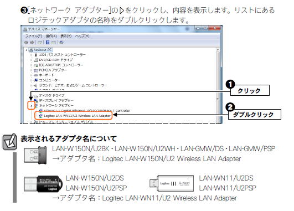Open the 操作(A) menu
294x211 pixels.
[51, 36]
